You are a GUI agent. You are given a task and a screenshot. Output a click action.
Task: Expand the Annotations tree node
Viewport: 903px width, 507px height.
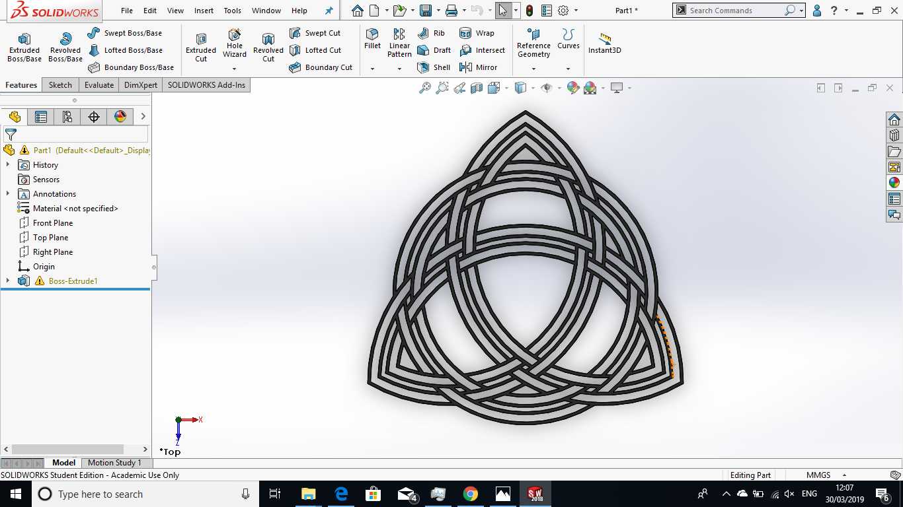(x=8, y=194)
